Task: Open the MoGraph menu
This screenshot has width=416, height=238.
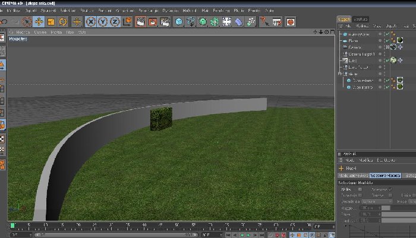Action: click(x=190, y=11)
